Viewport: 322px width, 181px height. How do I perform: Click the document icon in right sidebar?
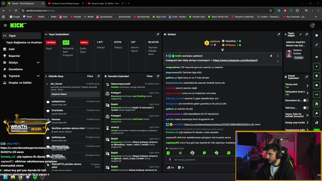pos(316,76)
